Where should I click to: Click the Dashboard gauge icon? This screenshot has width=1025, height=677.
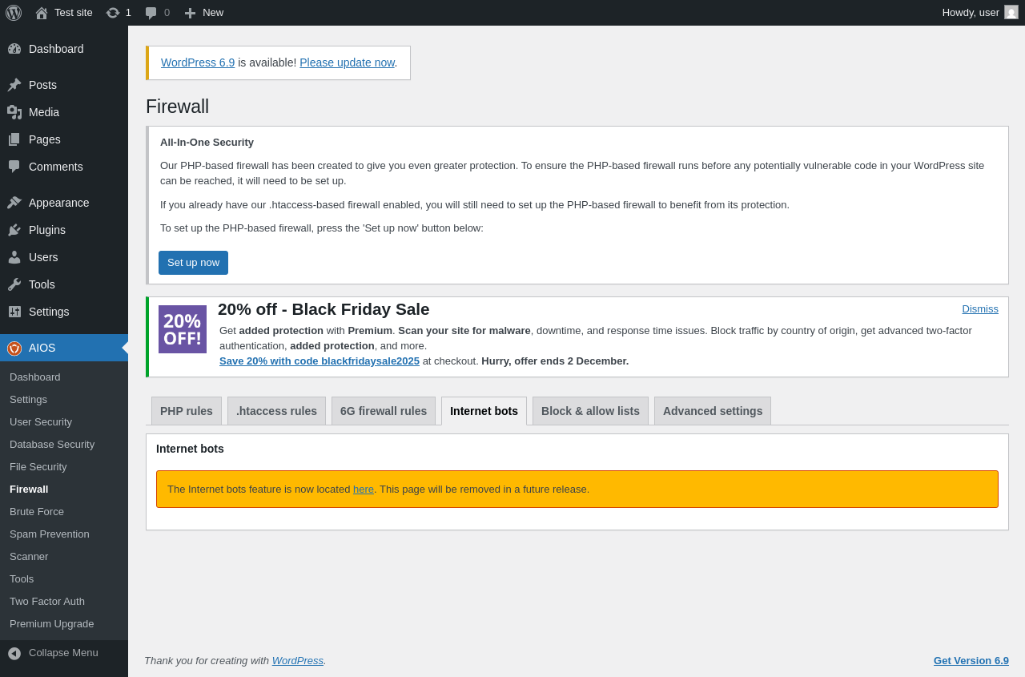[x=14, y=49]
